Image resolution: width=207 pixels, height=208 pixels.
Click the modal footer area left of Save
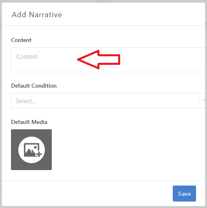tap(87, 193)
